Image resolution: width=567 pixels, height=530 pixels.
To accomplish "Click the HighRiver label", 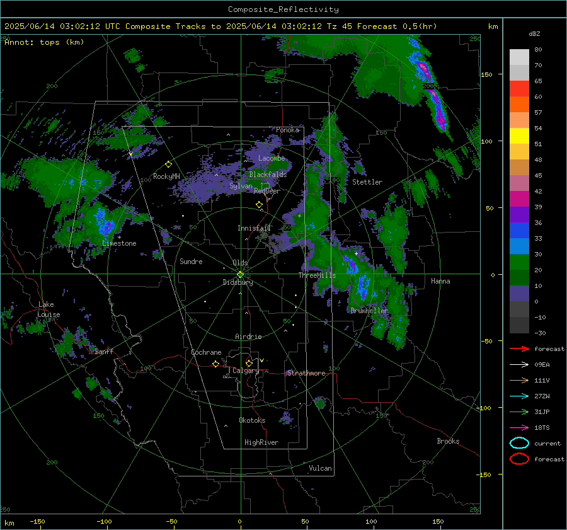I will 261,442.
